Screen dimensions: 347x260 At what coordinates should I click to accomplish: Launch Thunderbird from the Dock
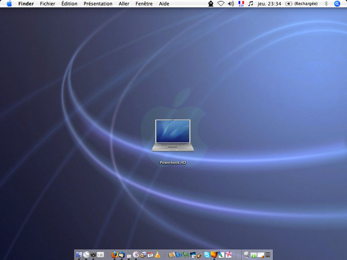122,255
